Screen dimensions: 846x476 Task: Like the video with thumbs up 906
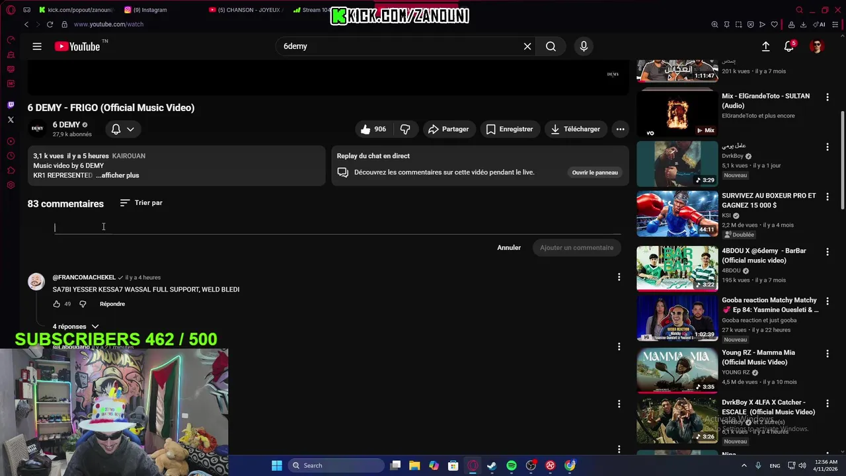[x=373, y=129]
